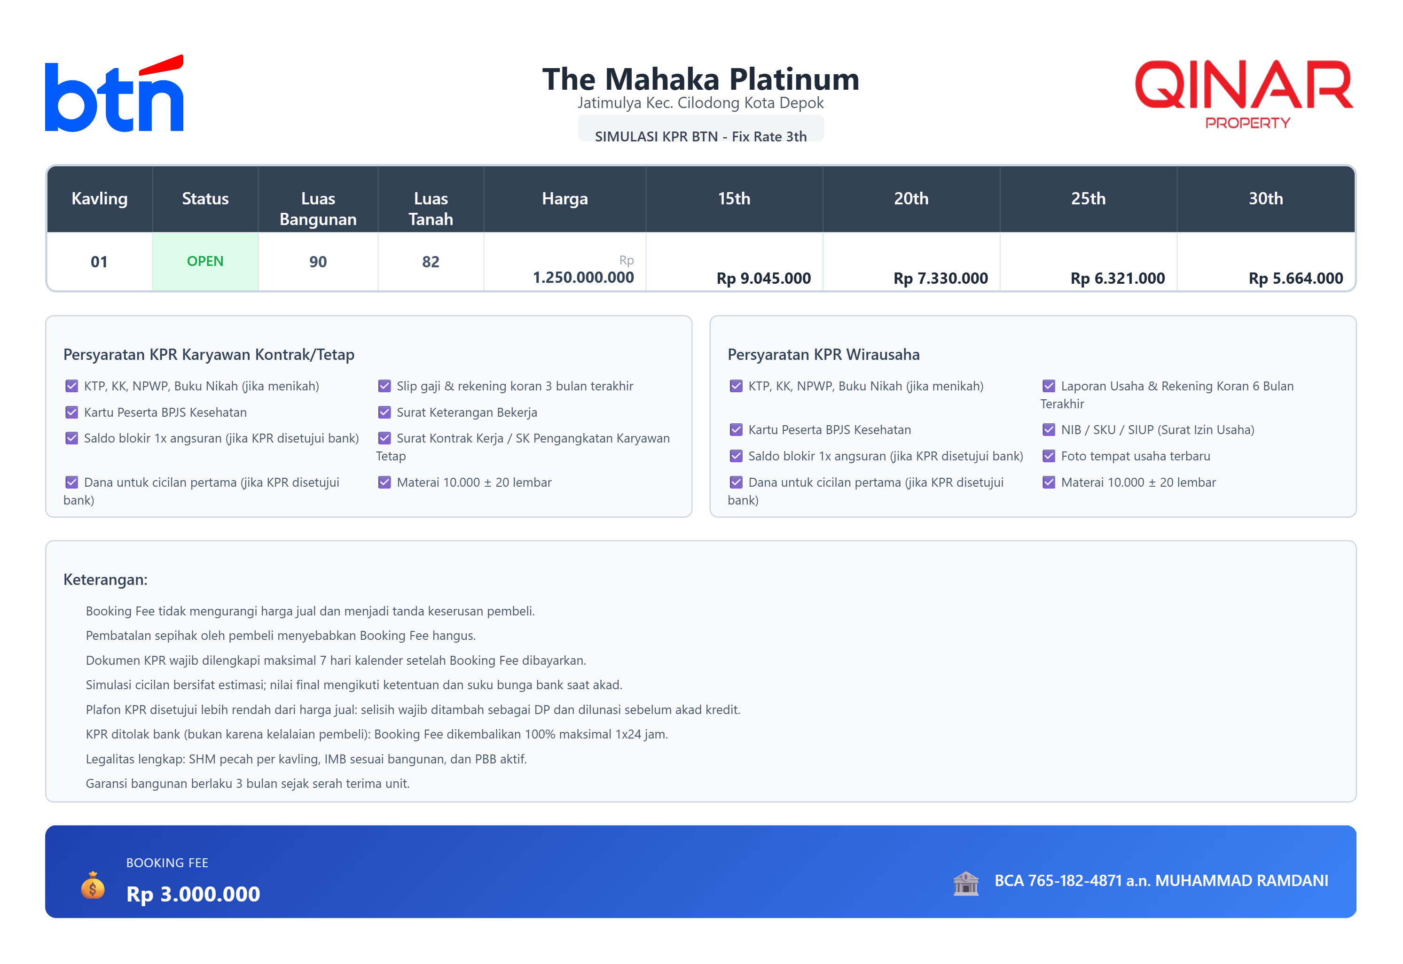
Task: Click the BCA account number text
Action: [x=1161, y=881]
